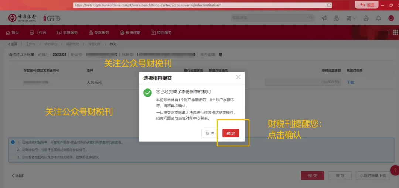Click the 单位账面余额 amount input field
Image resolution: width=399 pixels, height=188 pixels.
(x=303, y=82)
